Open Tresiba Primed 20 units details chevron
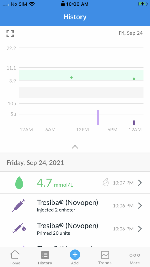 click(x=140, y=229)
